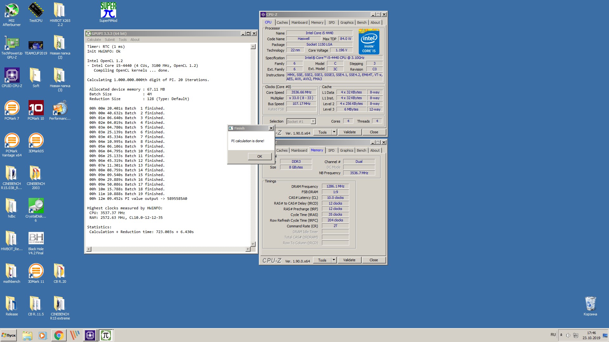The image size is (609, 342).
Task: Open Socket #1 selection dropdown
Action: click(x=301, y=121)
